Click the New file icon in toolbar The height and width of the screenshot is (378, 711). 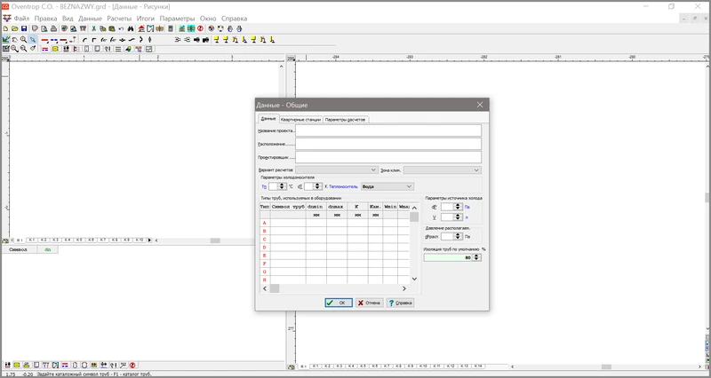coord(5,28)
